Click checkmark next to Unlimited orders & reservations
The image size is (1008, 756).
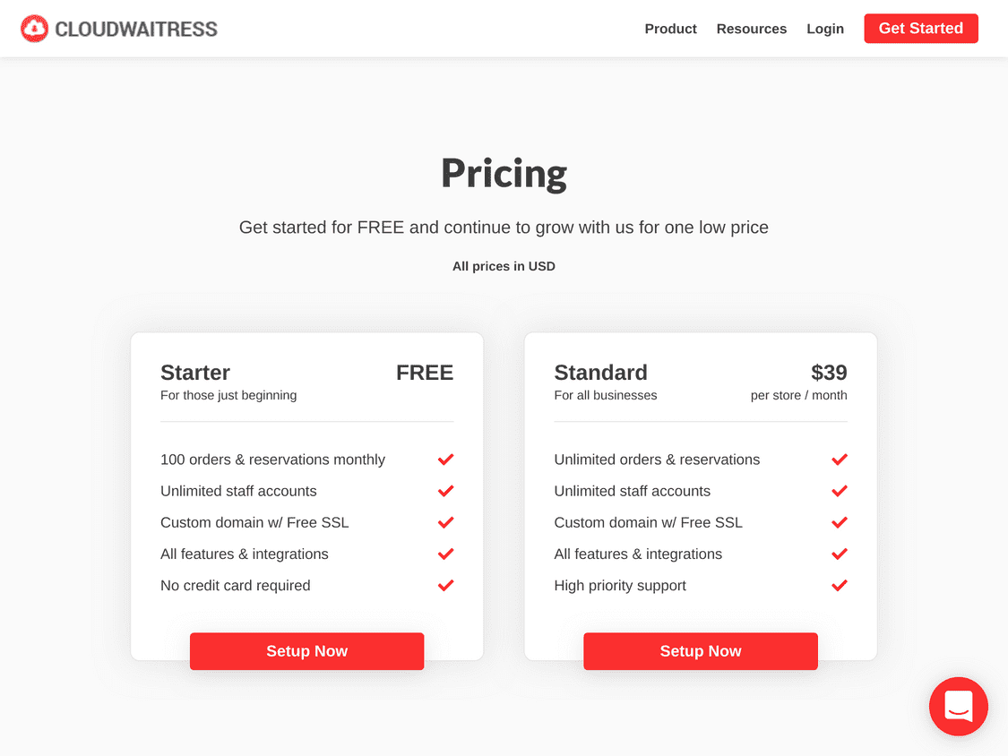click(839, 460)
